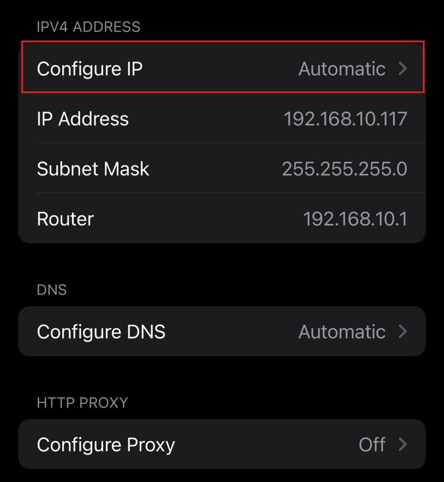Image resolution: width=444 pixels, height=482 pixels.
Task: Click the IP Address label
Action: 83,119
